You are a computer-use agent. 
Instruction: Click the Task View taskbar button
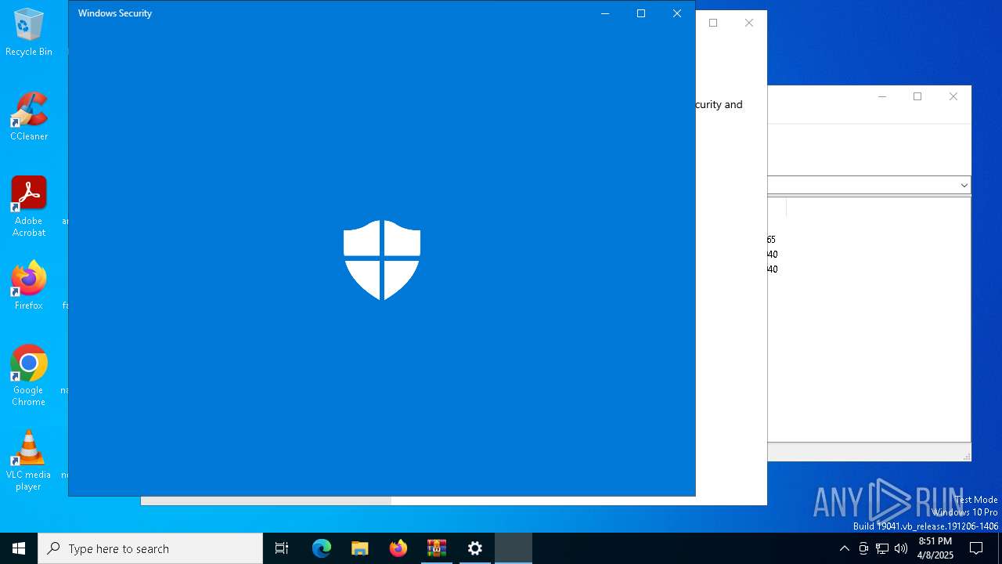pos(282,548)
